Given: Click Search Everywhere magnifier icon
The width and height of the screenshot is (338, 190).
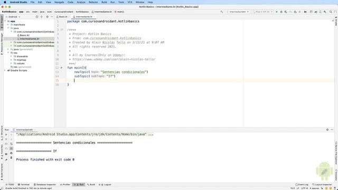Looking at the screenshot, I should 331,12.
